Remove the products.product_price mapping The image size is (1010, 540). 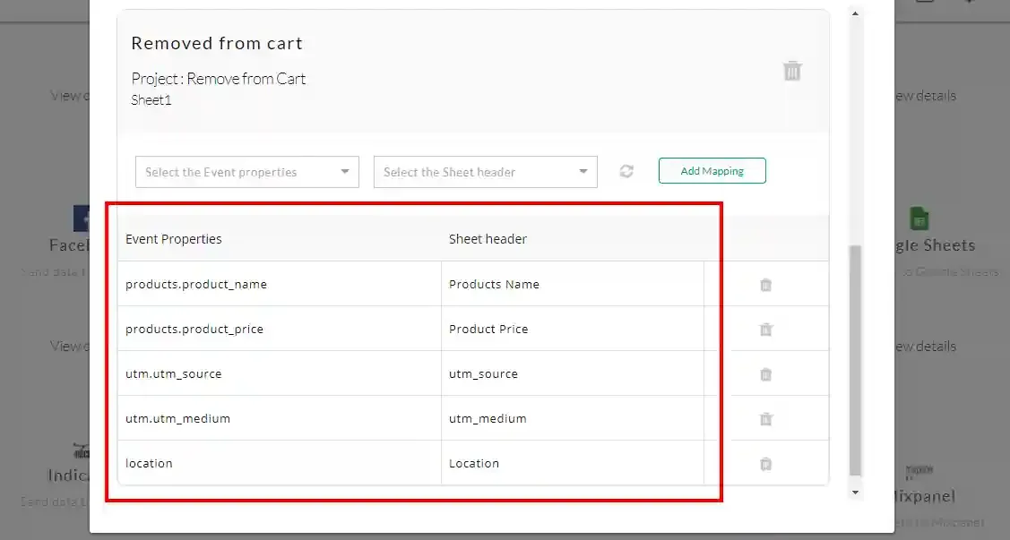766,330
